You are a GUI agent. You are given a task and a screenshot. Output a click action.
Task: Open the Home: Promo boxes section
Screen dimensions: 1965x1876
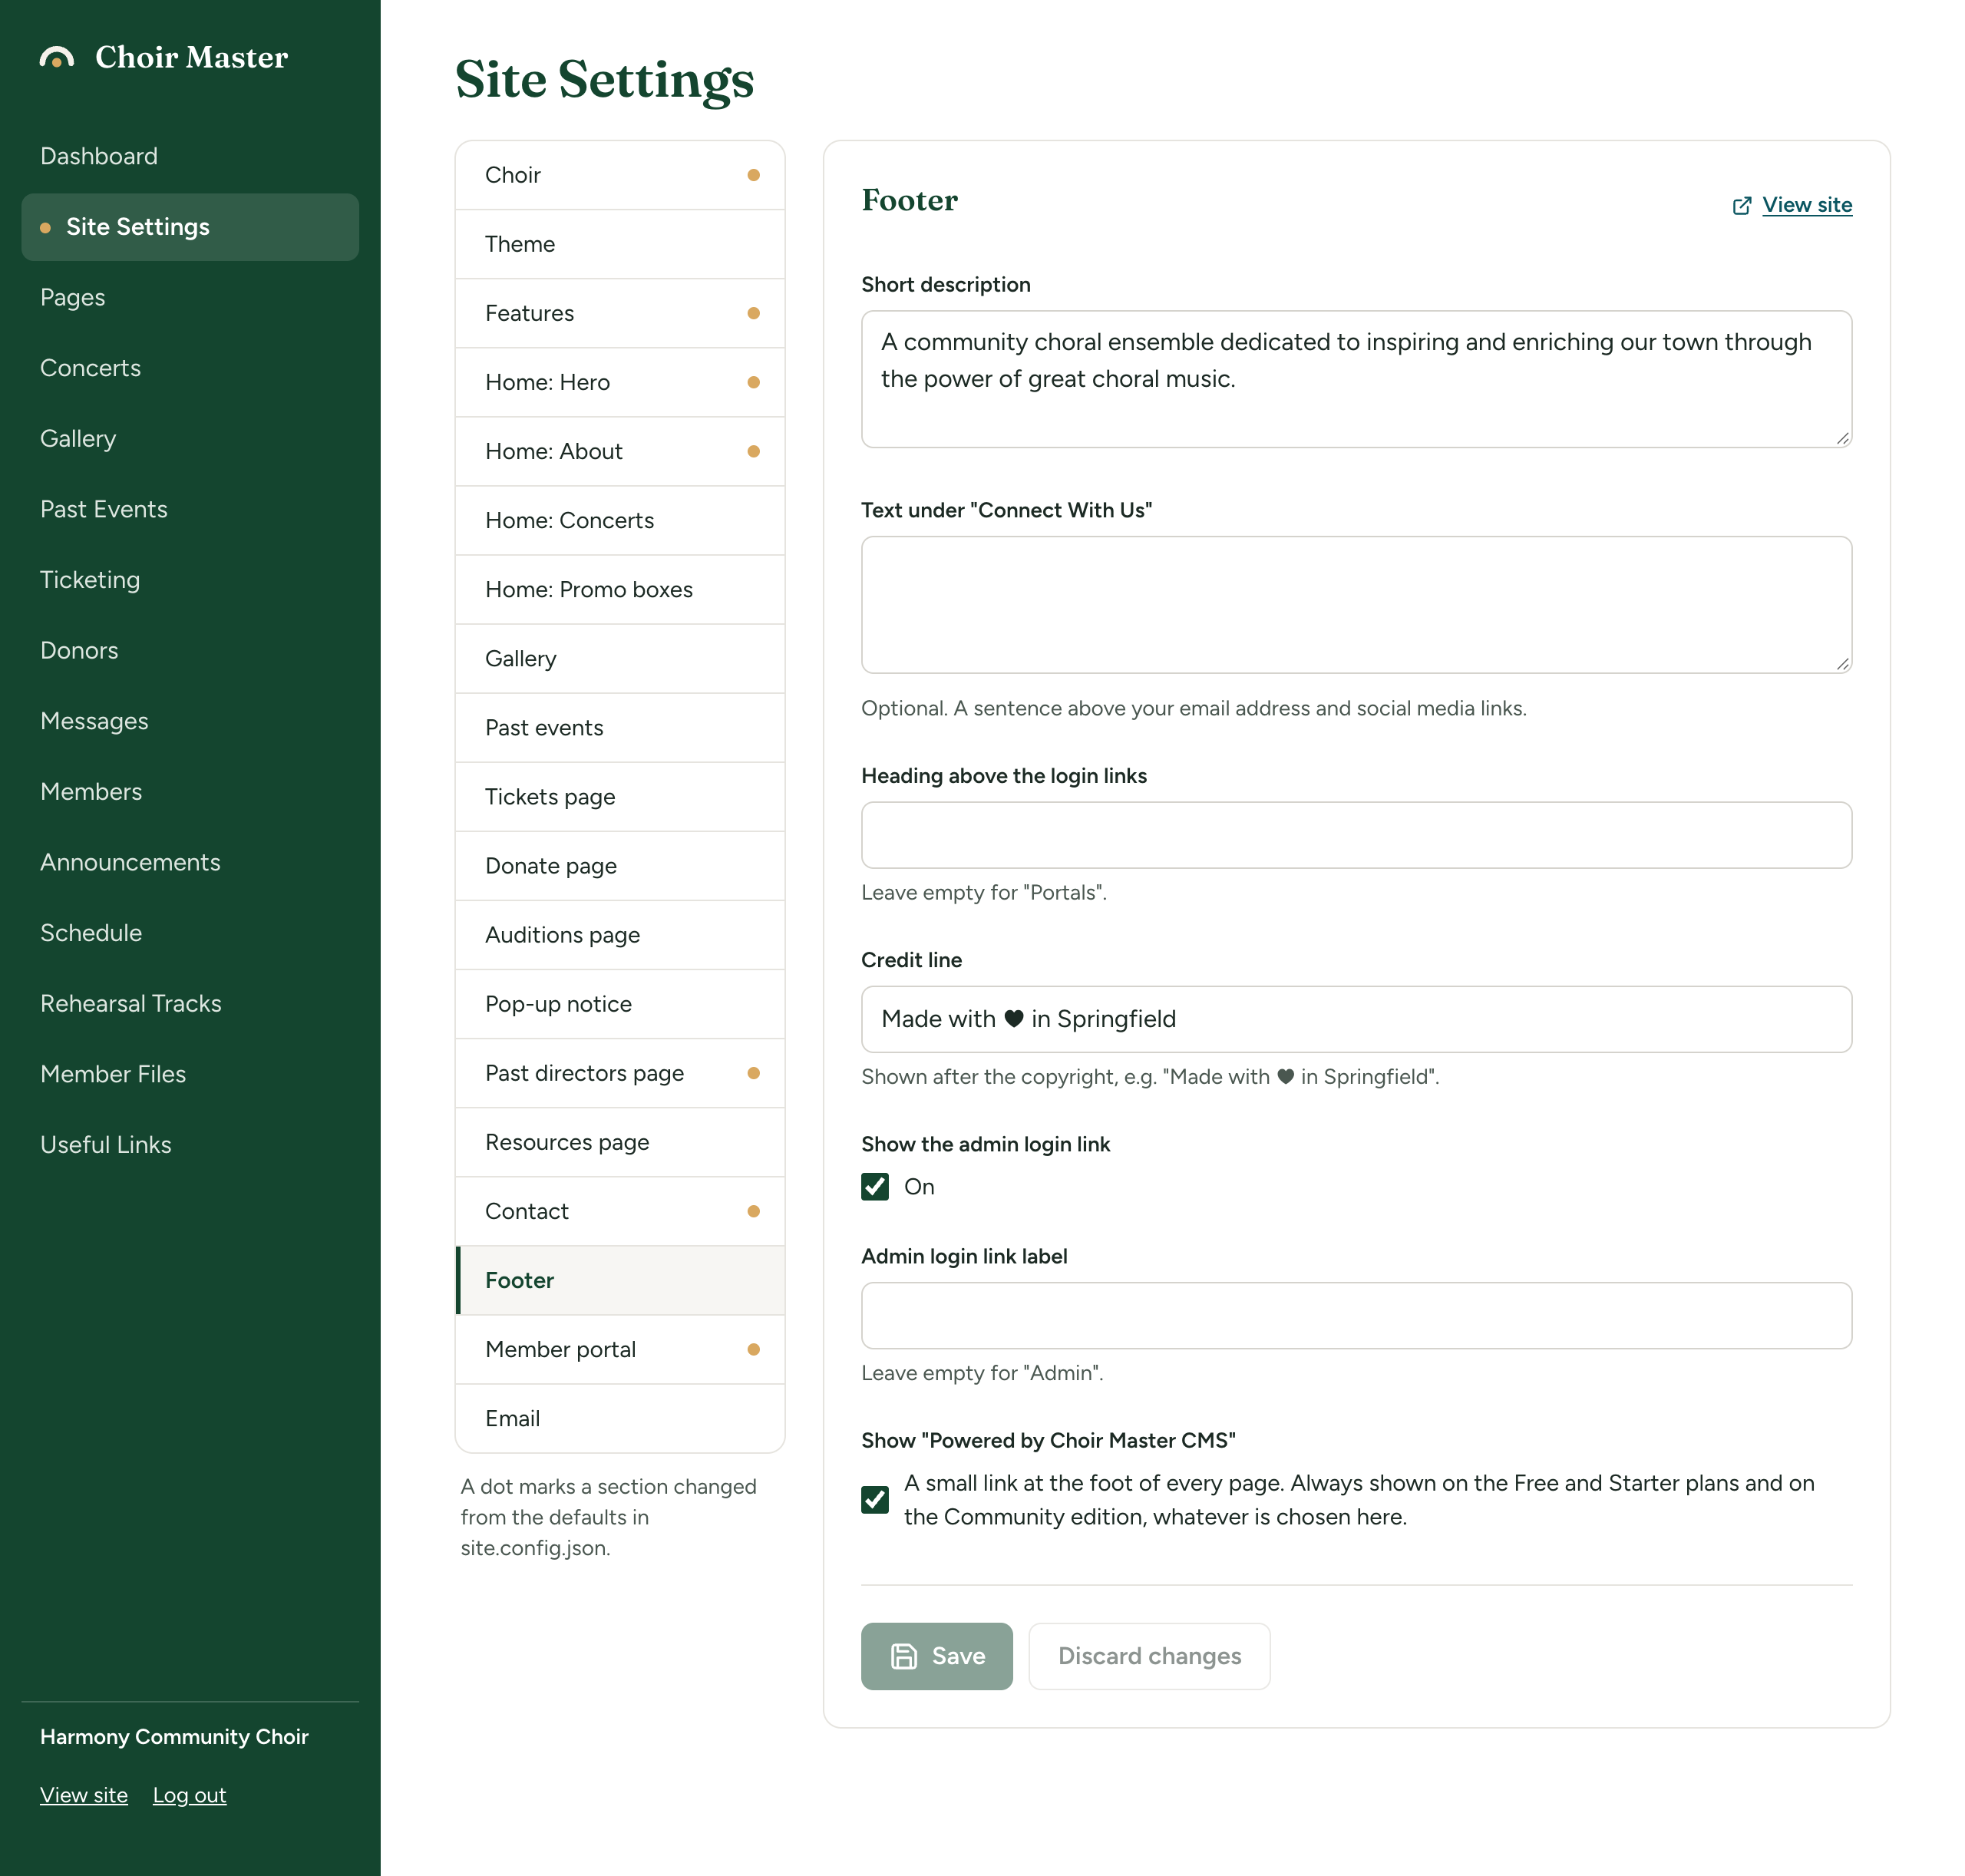point(620,589)
